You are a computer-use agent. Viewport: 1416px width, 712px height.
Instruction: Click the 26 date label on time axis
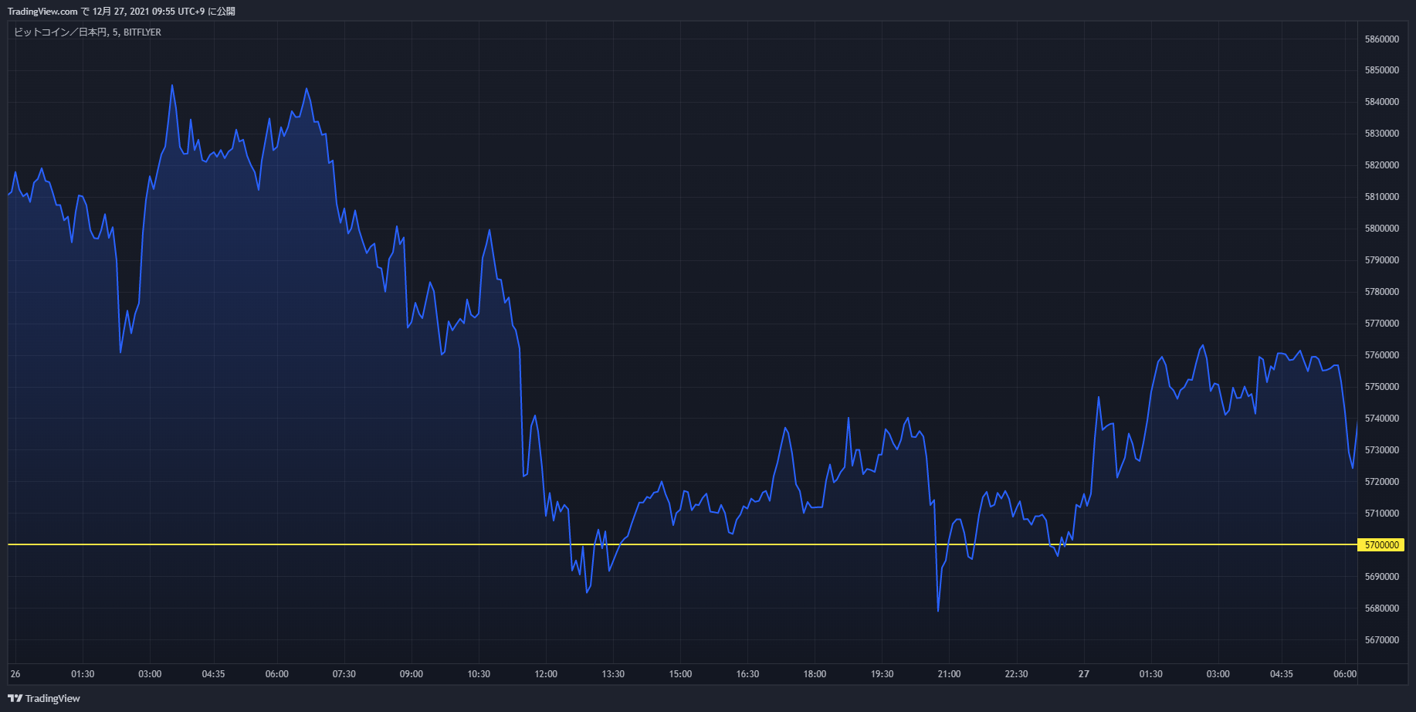tap(15, 674)
